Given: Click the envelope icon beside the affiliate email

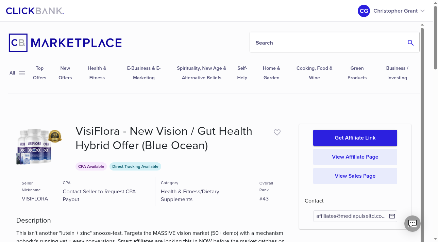Looking at the screenshot, I should [x=392, y=216].
